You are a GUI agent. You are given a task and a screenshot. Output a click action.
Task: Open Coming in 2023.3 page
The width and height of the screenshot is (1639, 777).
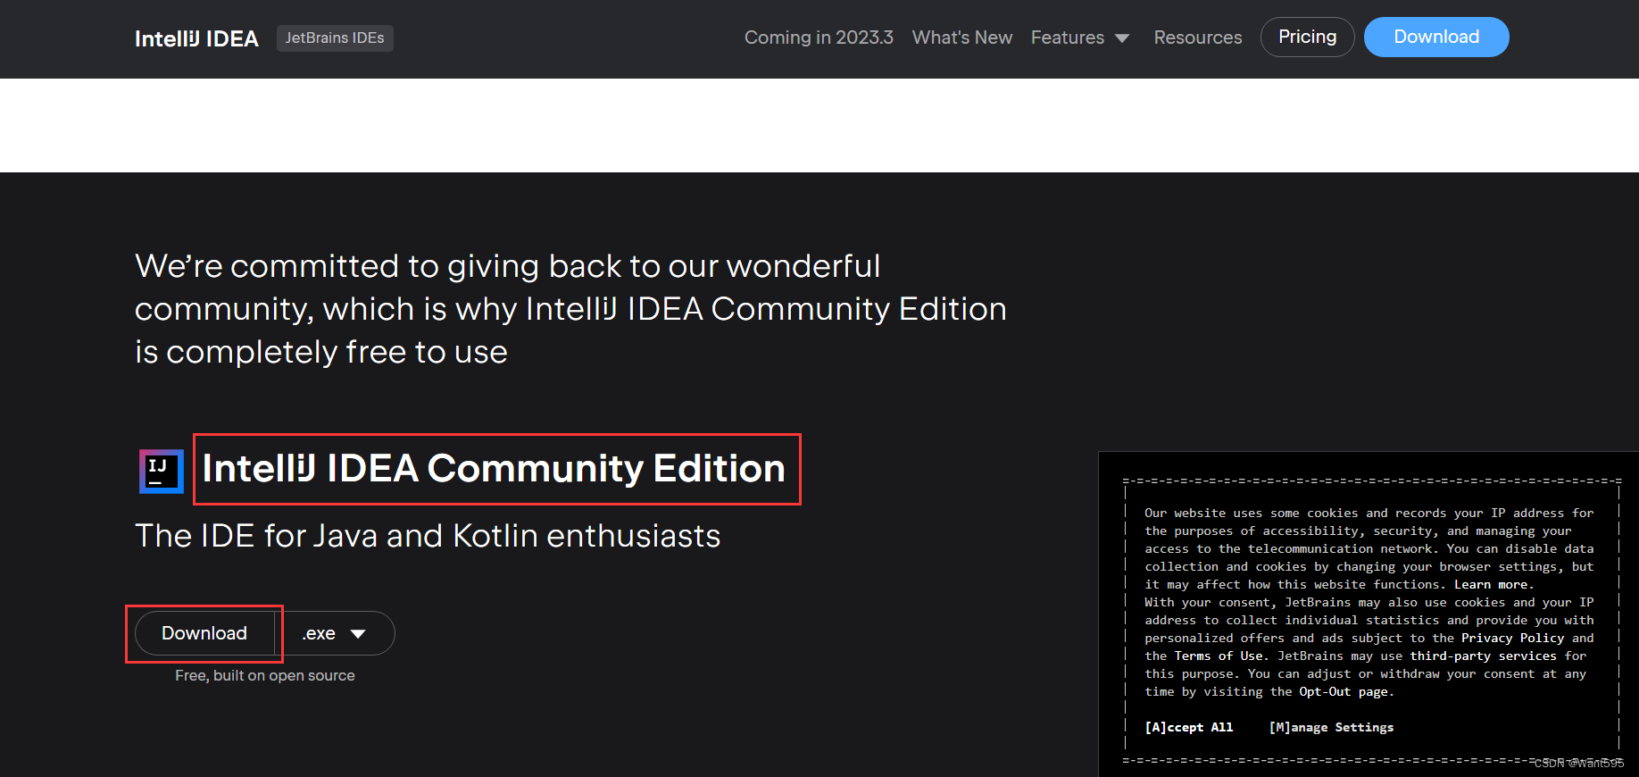click(x=819, y=38)
